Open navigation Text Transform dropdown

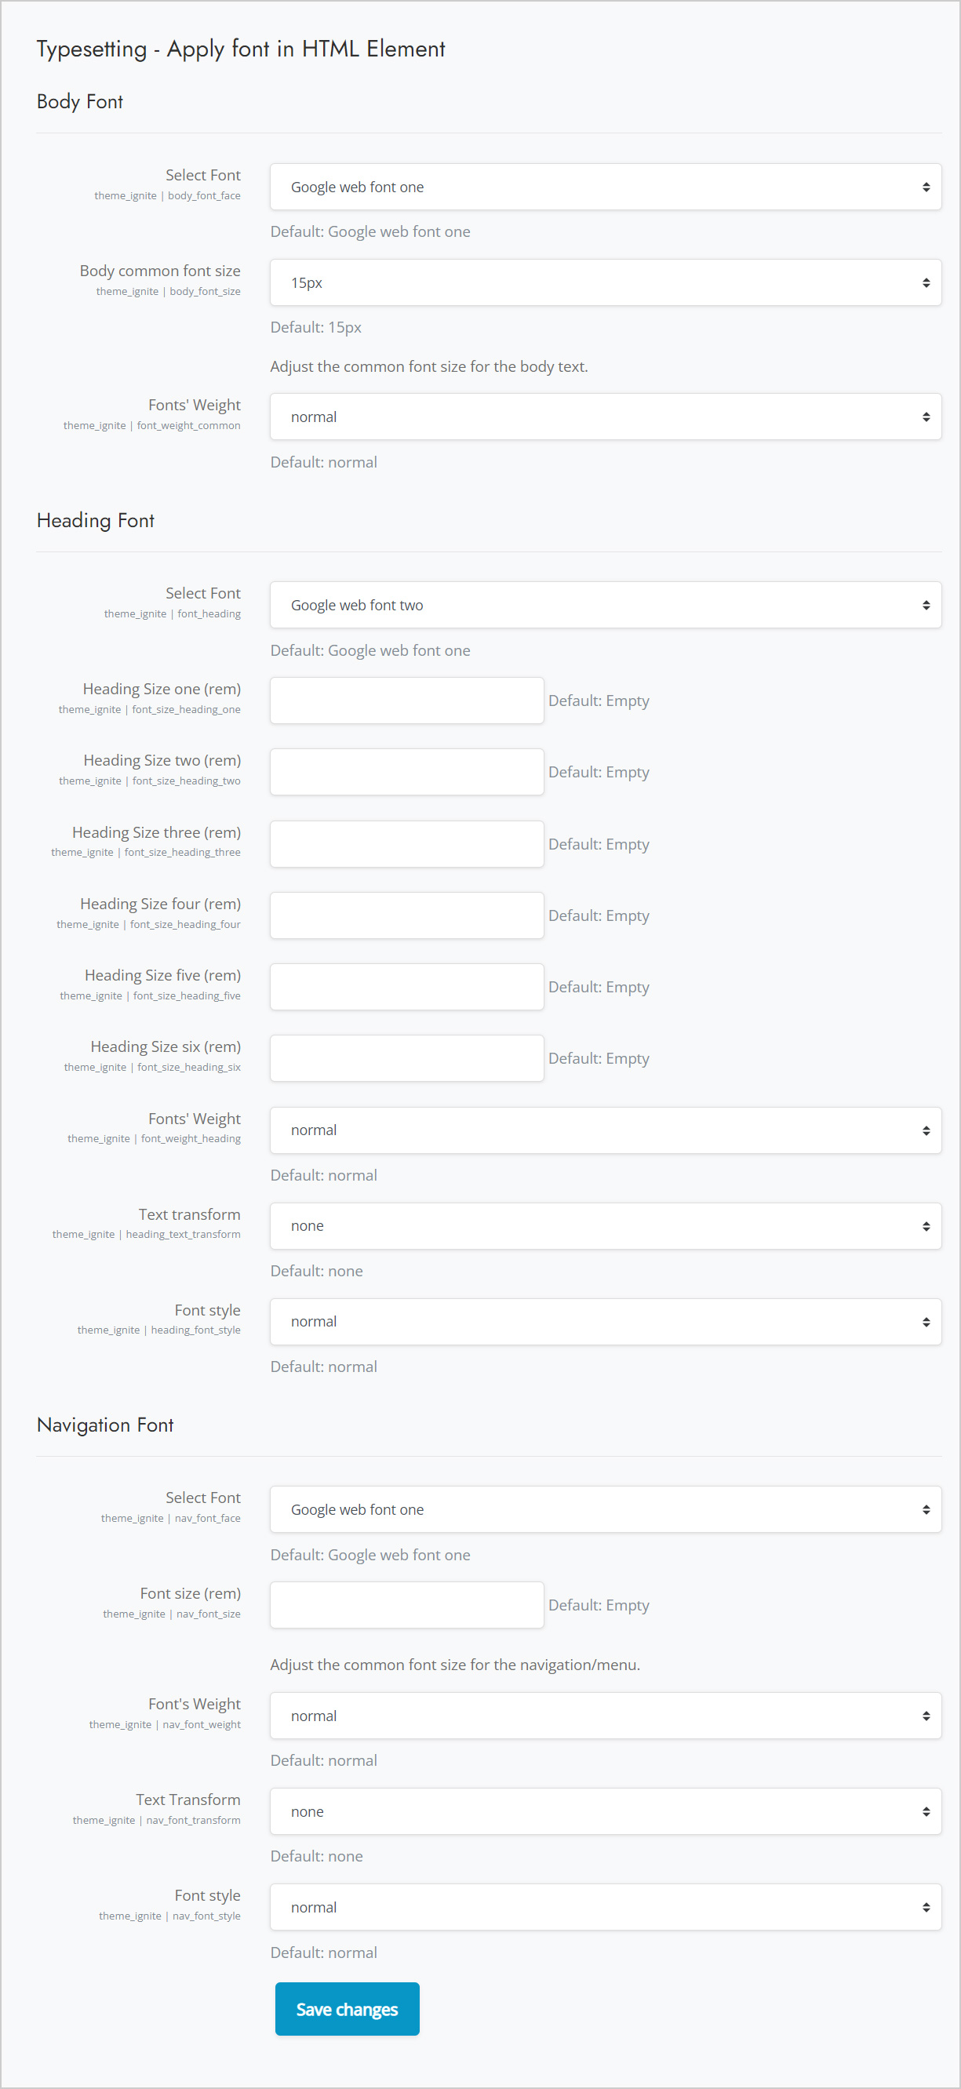coord(605,1811)
